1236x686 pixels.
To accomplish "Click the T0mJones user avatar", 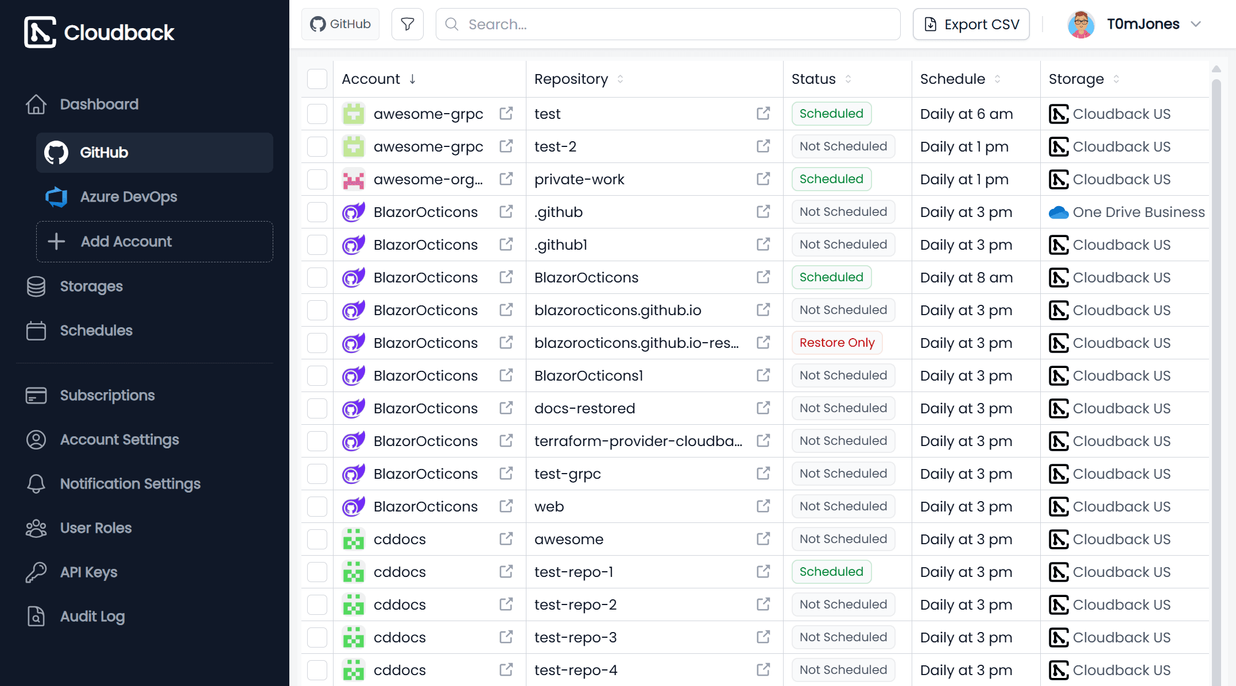I will pyautogui.click(x=1080, y=24).
